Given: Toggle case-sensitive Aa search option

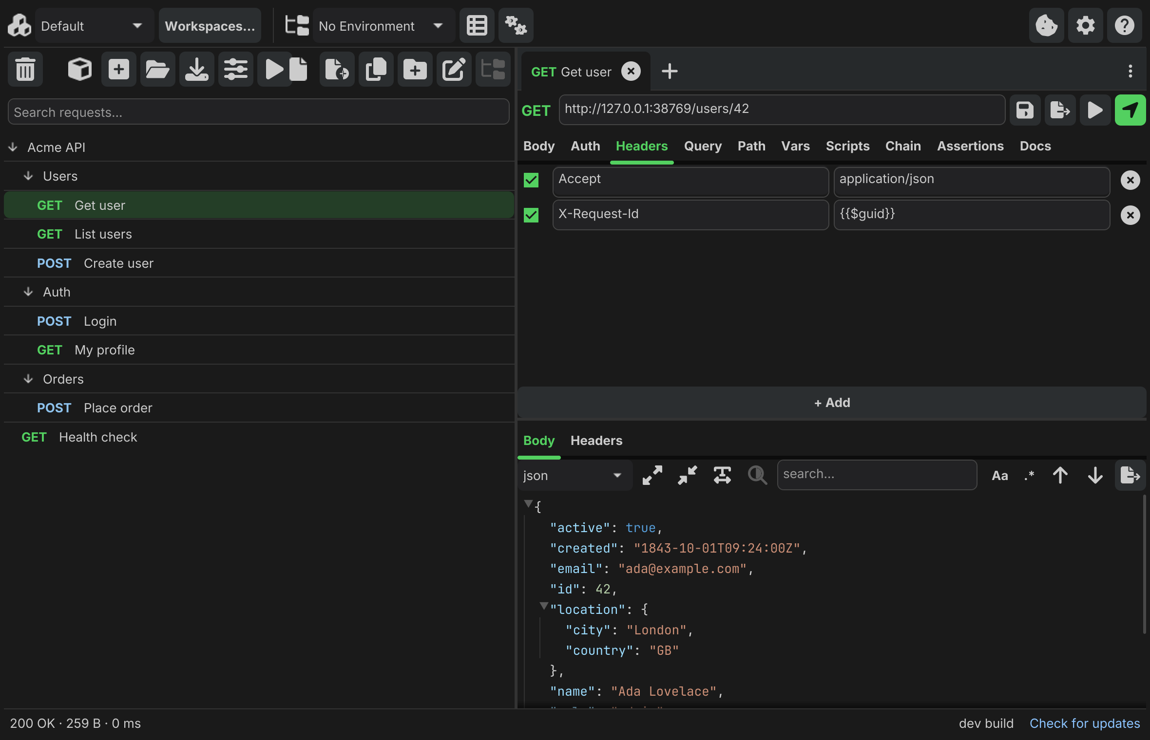Looking at the screenshot, I should (x=999, y=475).
